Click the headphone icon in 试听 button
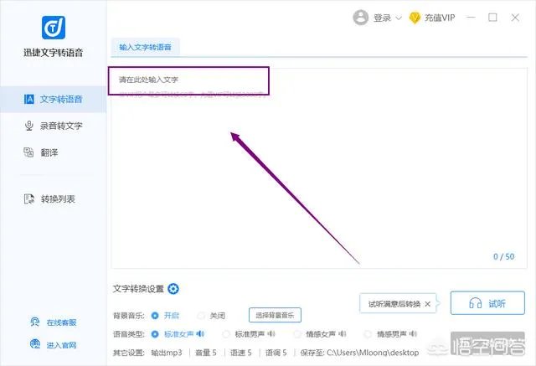The image size is (536, 366). click(x=475, y=303)
